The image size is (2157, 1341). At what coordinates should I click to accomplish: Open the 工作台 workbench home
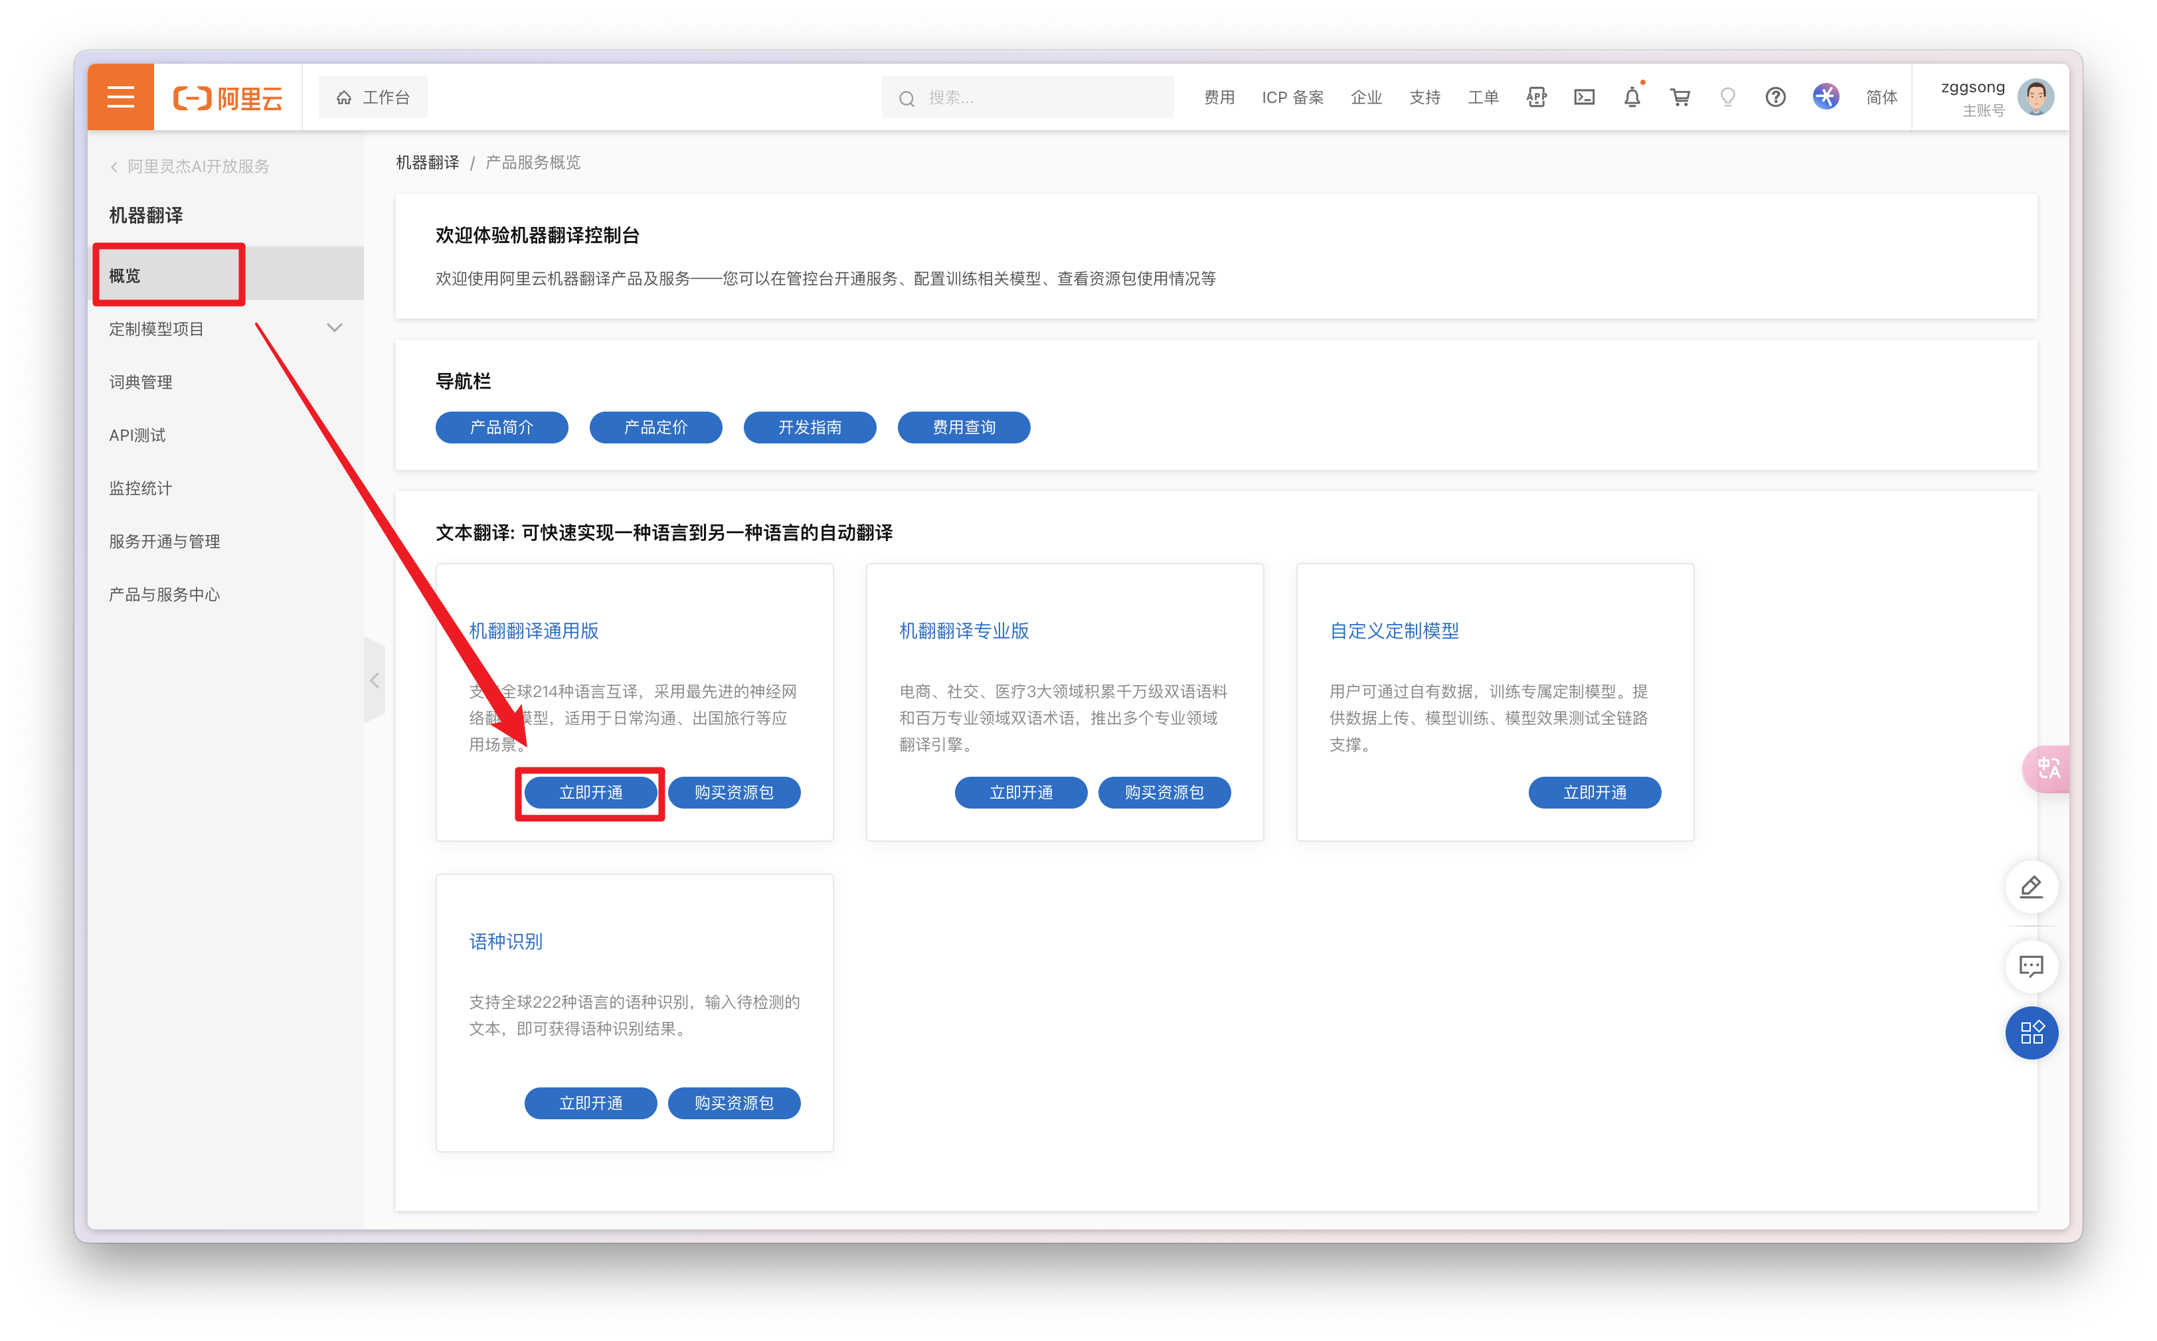[373, 98]
